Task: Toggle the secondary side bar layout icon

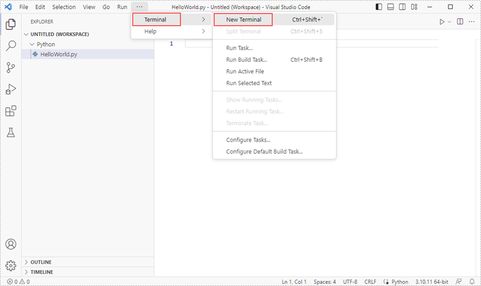Action: pyautogui.click(x=402, y=7)
